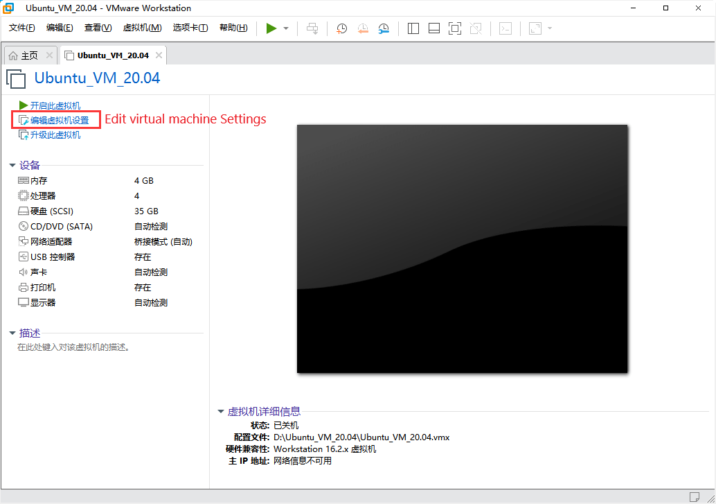Click the revert to snapshot icon
716x504 pixels.
coord(363,28)
